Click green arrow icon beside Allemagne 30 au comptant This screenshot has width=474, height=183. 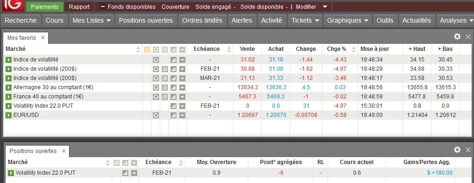click(8, 88)
